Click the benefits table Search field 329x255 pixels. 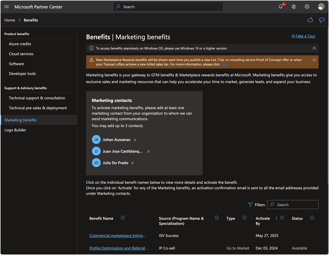pyautogui.click(x=293, y=205)
